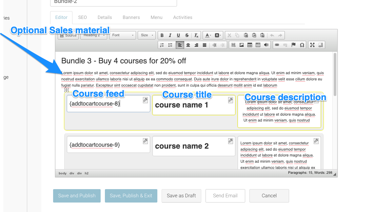Insert an image using the image icon
375x212 pixels.
click(242, 45)
